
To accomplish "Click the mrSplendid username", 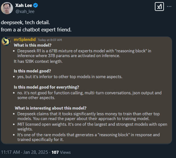I will pyautogui.click(x=25, y=40).
